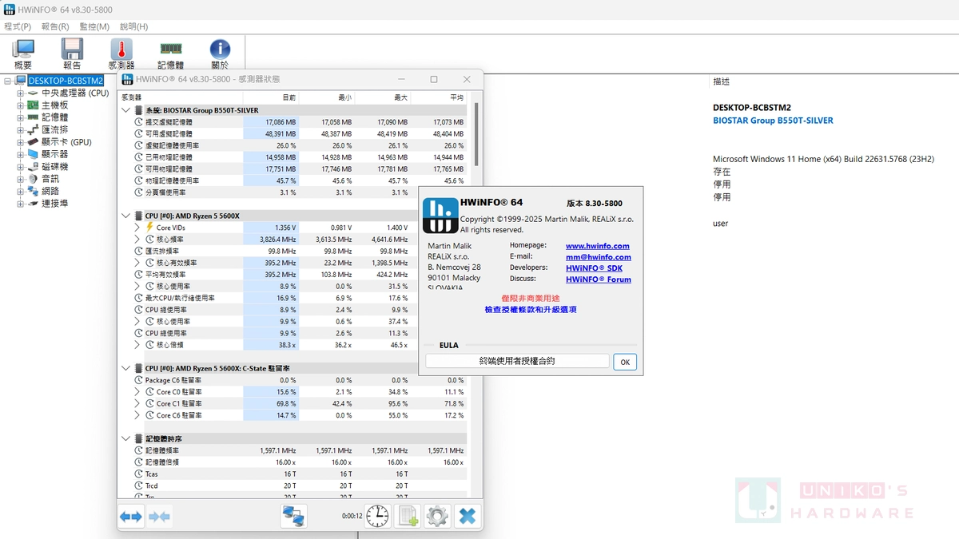Click the Core VIDs lightning bolt icon
Viewport: 959px width, 539px height.
149,228
